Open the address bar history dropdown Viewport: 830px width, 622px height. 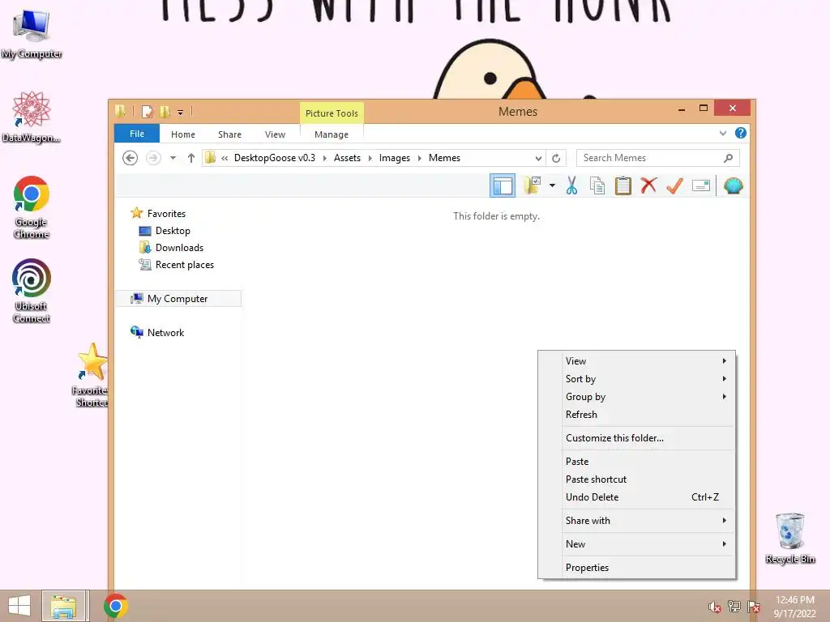[x=538, y=158]
